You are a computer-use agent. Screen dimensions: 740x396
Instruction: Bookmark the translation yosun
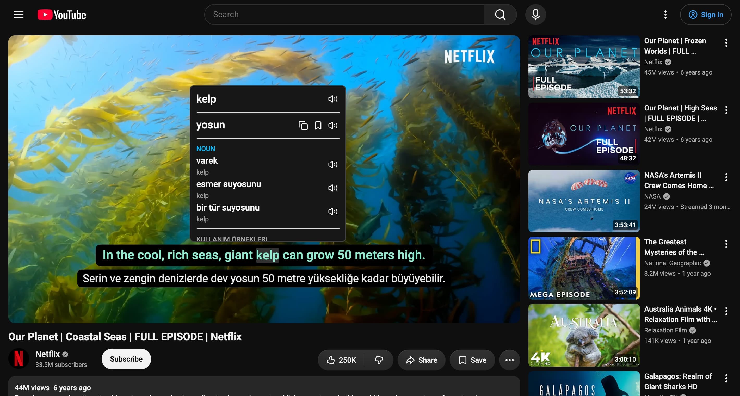pos(318,126)
